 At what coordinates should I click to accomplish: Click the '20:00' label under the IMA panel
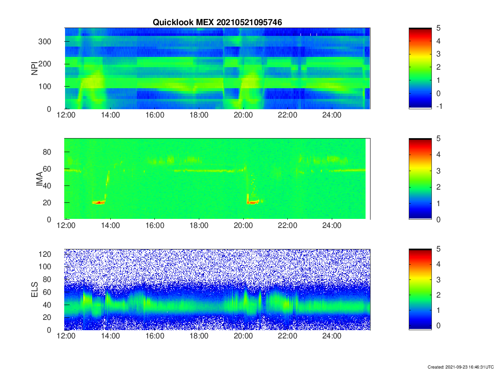(243, 226)
